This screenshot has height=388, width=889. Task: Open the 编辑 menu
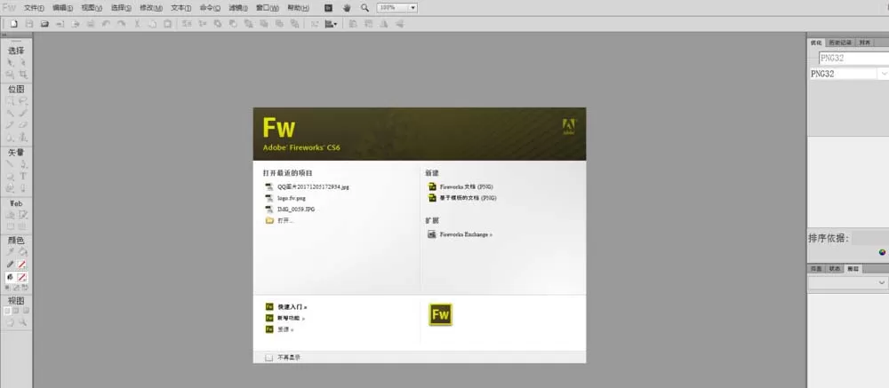pos(62,8)
